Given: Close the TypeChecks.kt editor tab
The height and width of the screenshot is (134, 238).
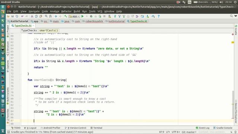Looking at the screenshot, I should tap(33, 26).
